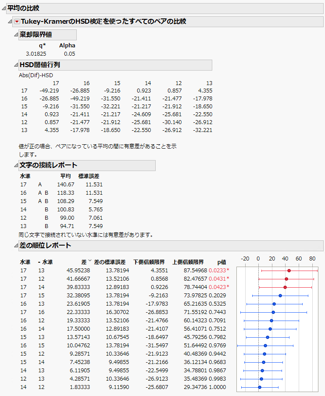Image resolution: width=325 pixels, height=396 pixels.
Task: Collapse the Tukey-Kramer HSD comparison outline
Action: coord(10,22)
